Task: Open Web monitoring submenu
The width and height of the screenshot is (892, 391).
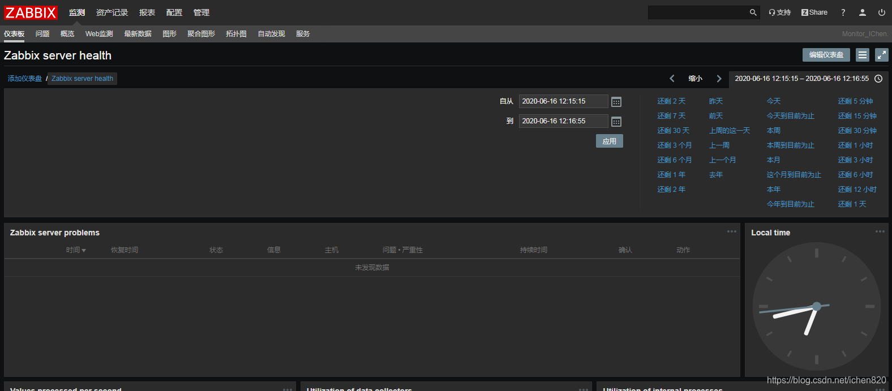Action: pos(99,34)
